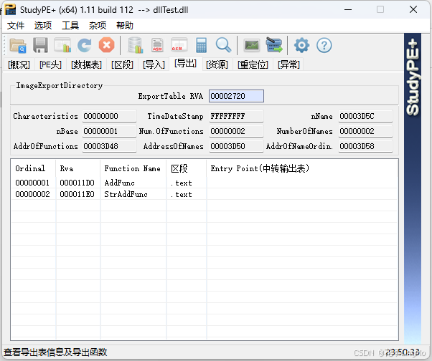Viewport: 432px width, 361px height.
Task: Click the Rva cell 000011E0
Action: [x=78, y=194]
